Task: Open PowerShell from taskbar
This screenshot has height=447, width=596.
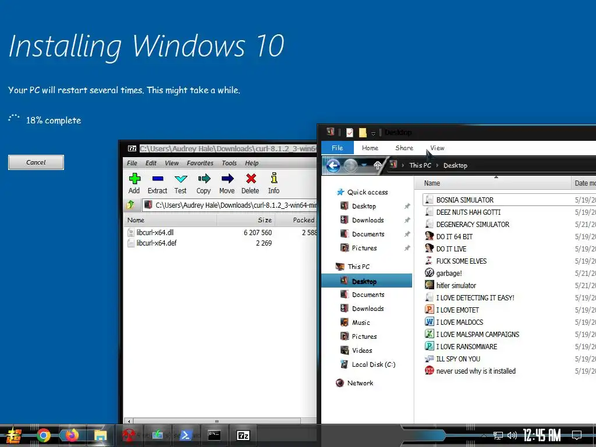Action: (x=186, y=435)
